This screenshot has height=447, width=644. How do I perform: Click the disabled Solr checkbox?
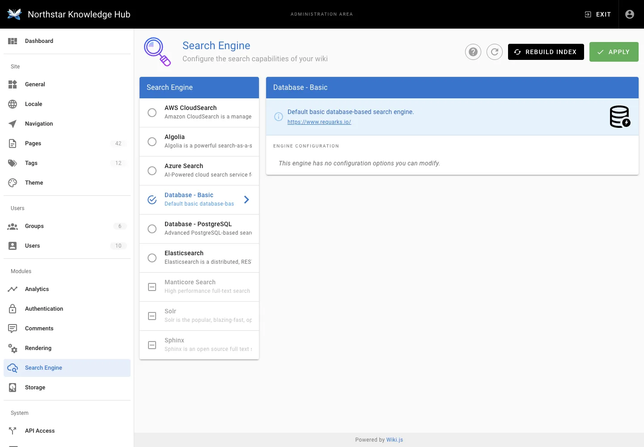(152, 316)
